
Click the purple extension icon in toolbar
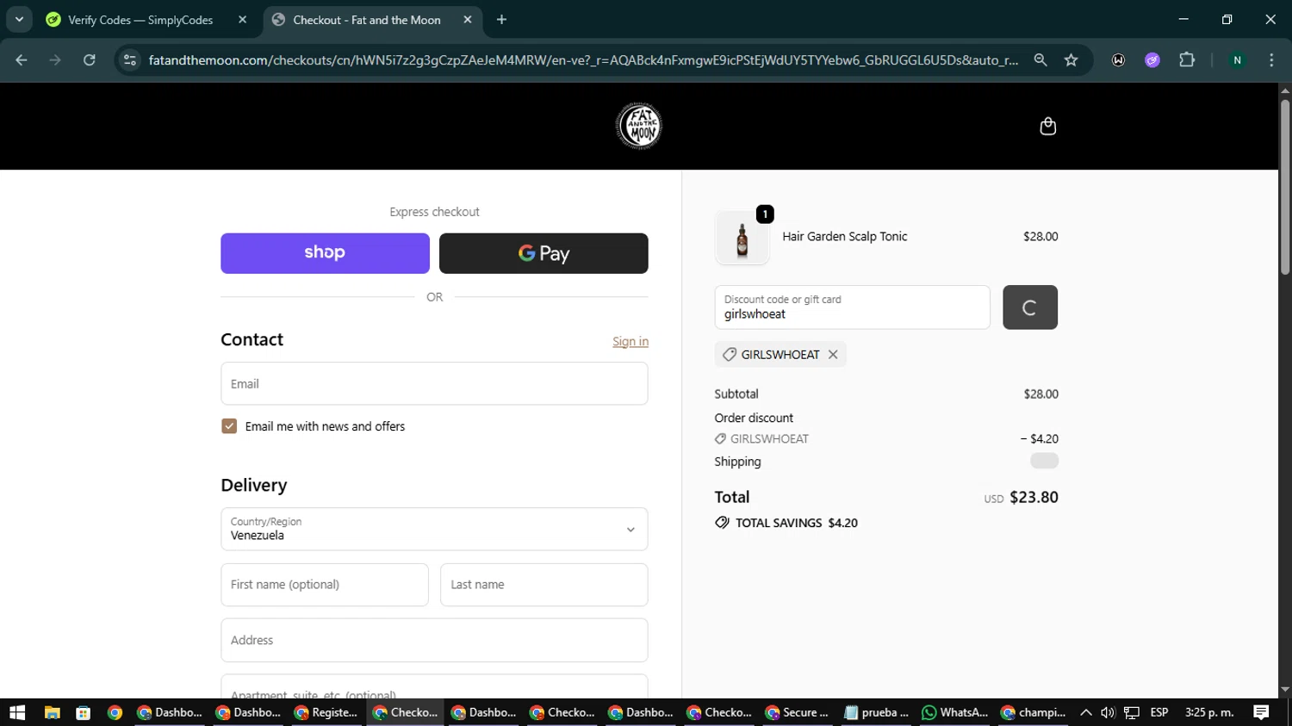pos(1152,60)
